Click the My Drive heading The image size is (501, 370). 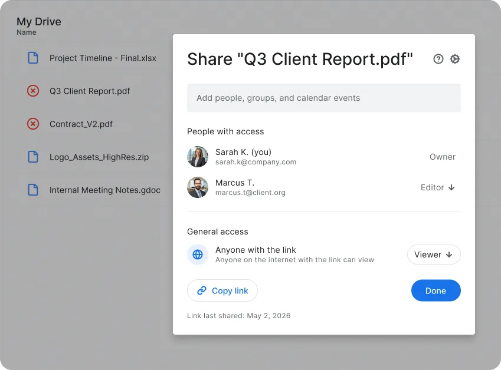(39, 21)
